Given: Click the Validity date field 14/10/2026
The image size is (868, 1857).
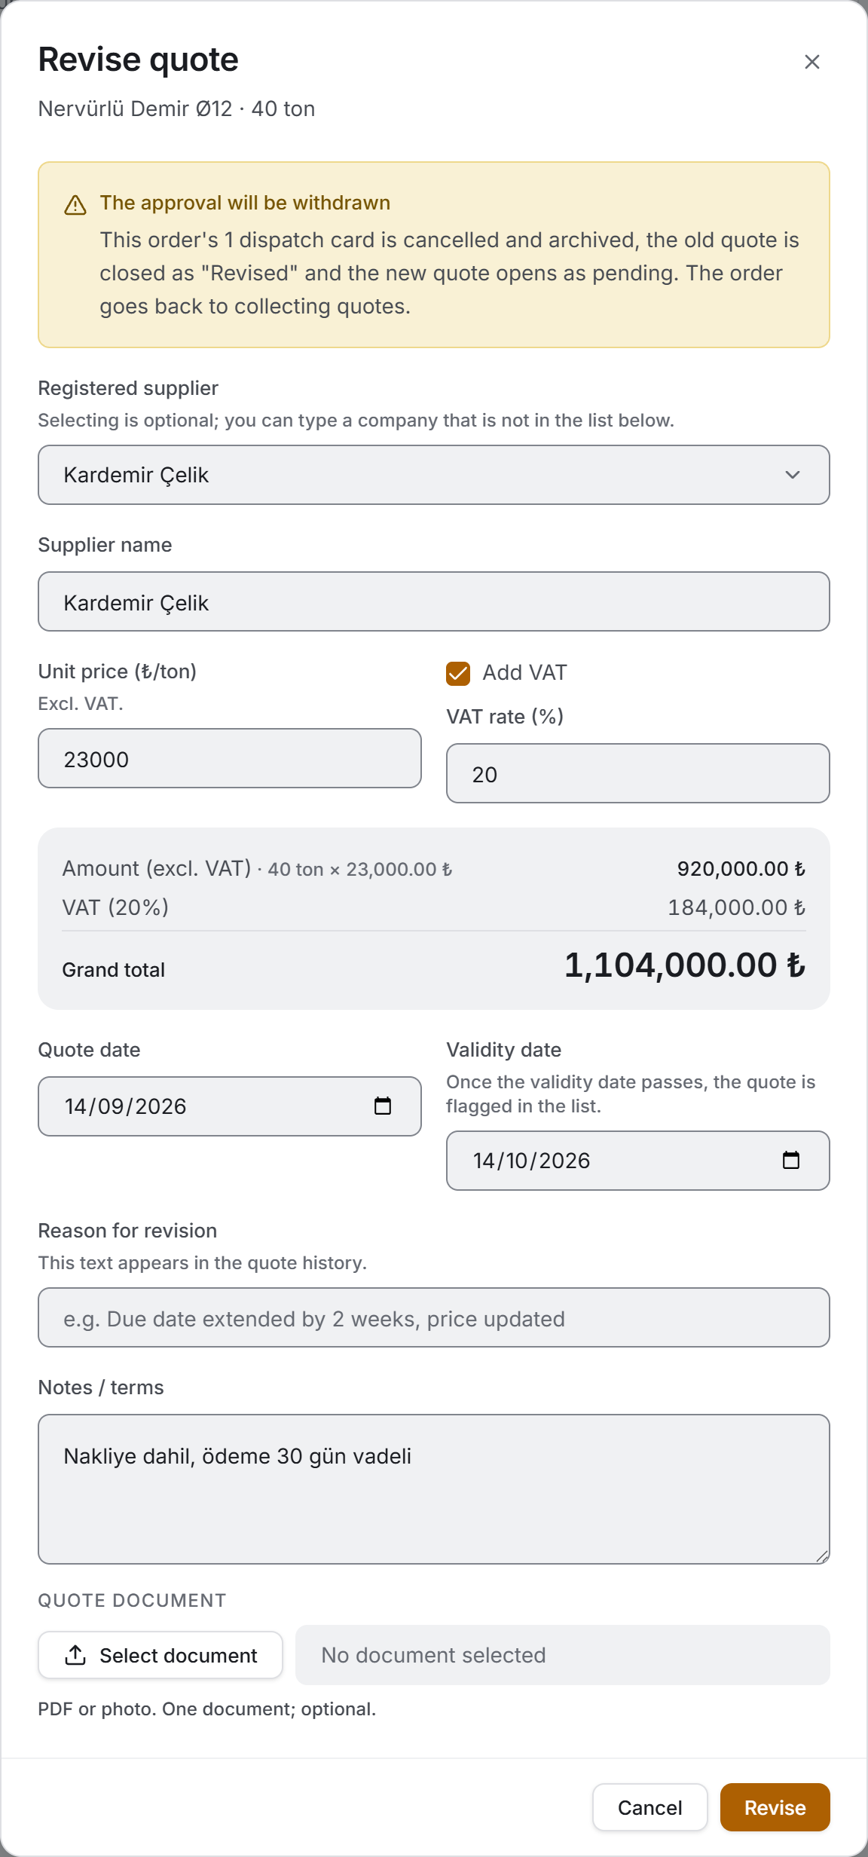Looking at the screenshot, I should coord(638,1161).
